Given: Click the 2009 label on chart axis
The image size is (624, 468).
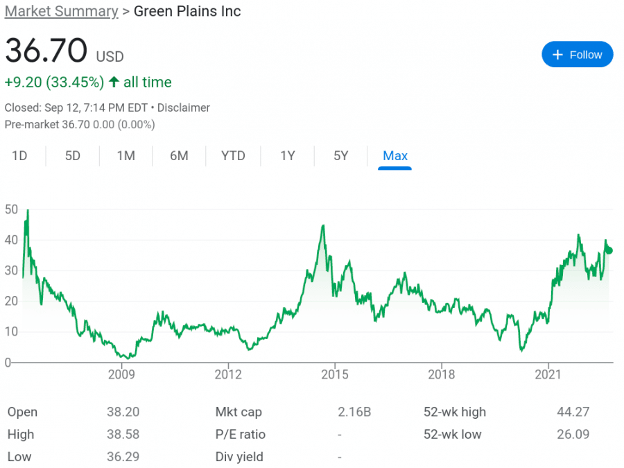Looking at the screenshot, I should point(122,374).
